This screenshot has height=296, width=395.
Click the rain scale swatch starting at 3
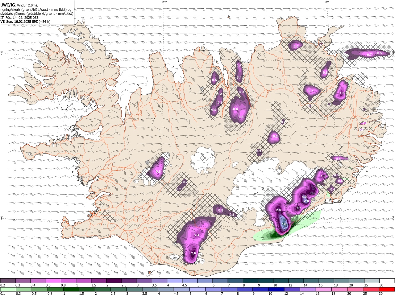[x=134, y=290]
